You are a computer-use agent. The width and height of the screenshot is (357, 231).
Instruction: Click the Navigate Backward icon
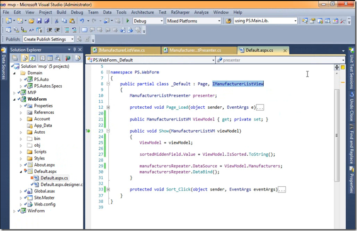106,21
